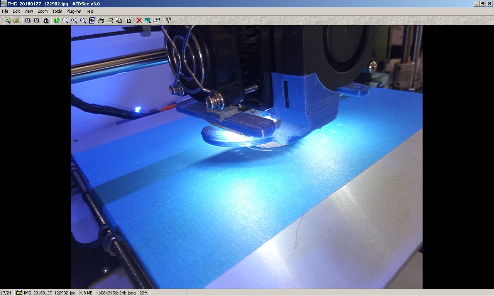
Task: Click the 20% zoom level indicator
Action: tap(144, 293)
